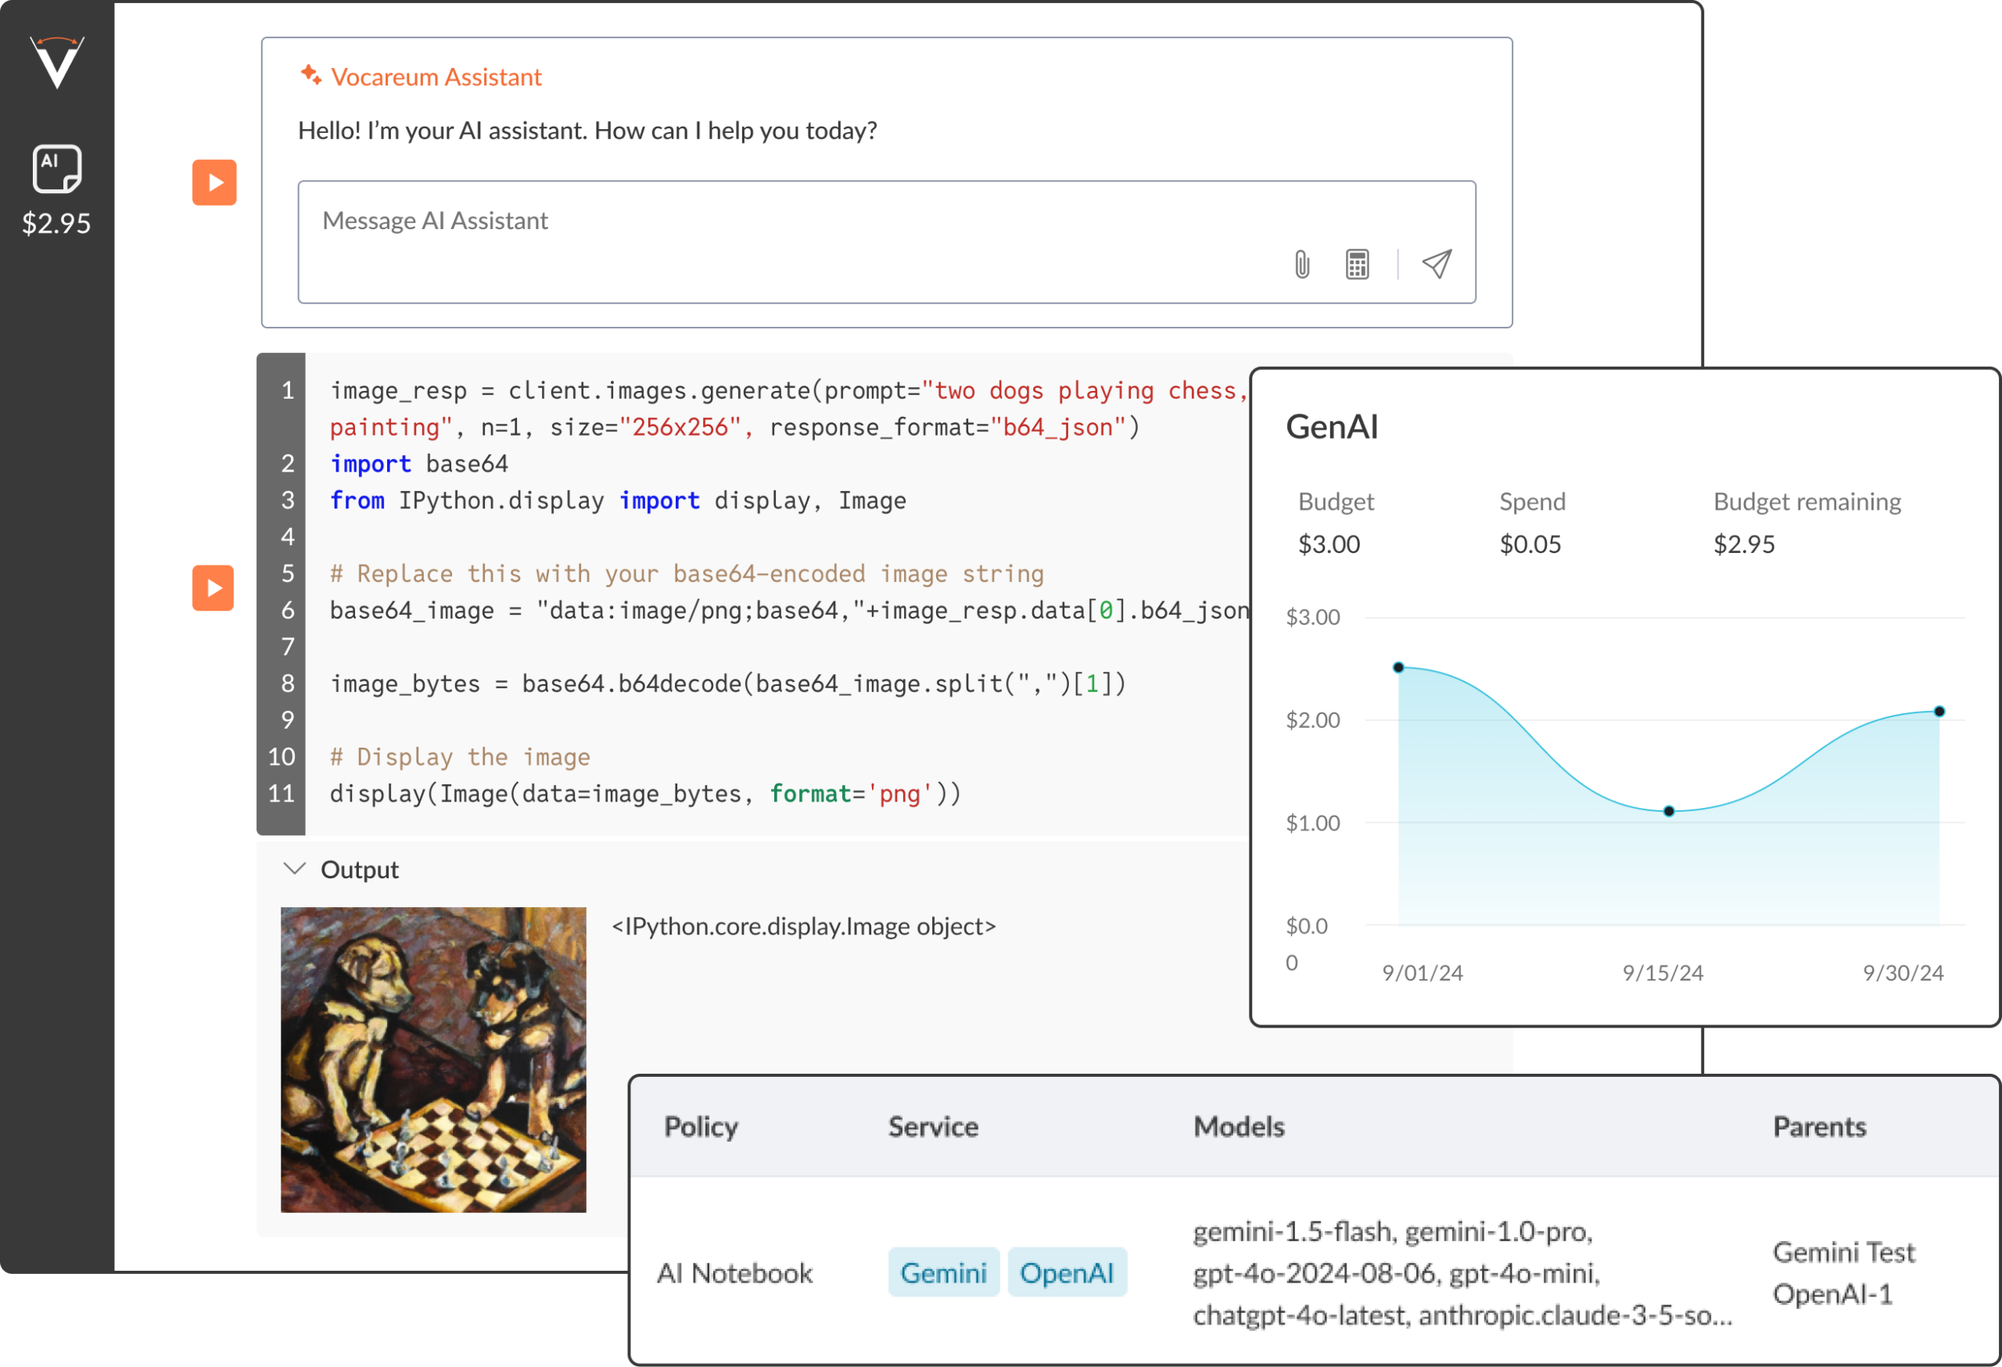The width and height of the screenshot is (2002, 1367).
Task: Click the paperclip attach file icon
Action: point(1301,264)
